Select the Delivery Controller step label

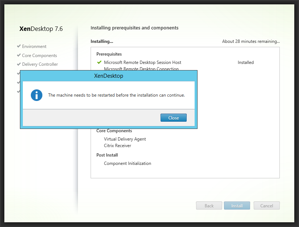click(x=40, y=64)
